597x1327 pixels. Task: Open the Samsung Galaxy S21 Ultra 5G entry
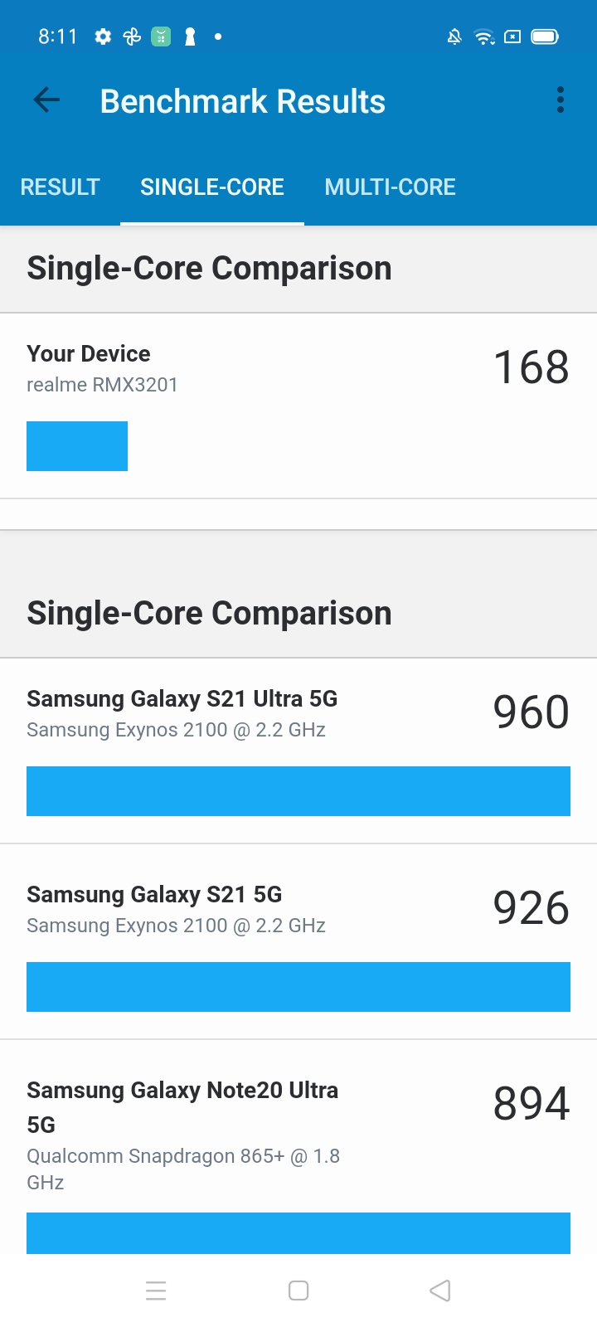pyautogui.click(x=298, y=751)
